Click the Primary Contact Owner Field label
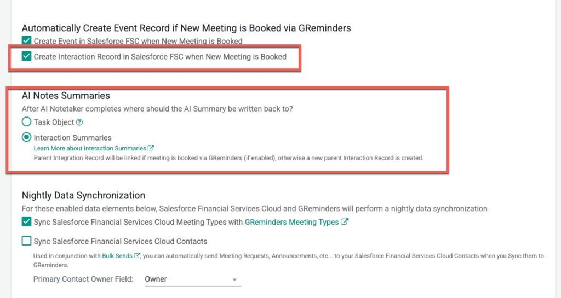561x298 pixels. click(83, 279)
